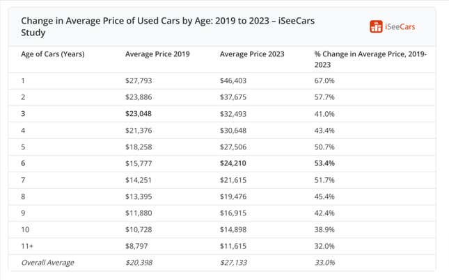Image resolution: width=449 pixels, height=280 pixels.
Task: Select the $27,793 price cell
Action: (x=139, y=81)
